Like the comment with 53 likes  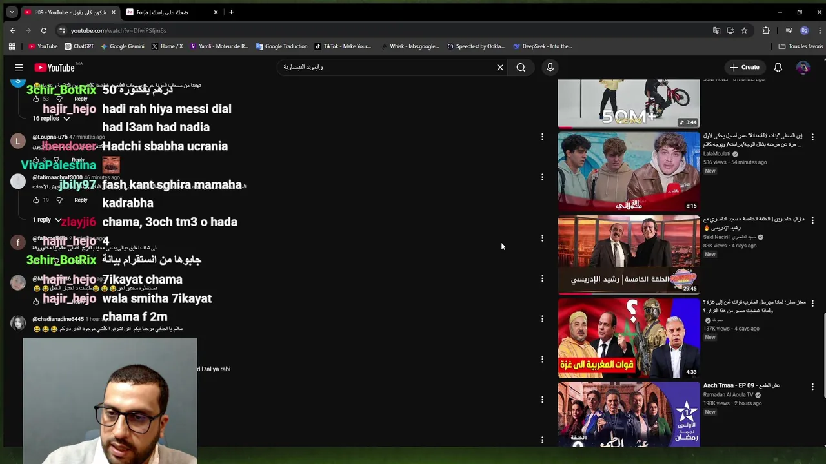[x=36, y=99]
